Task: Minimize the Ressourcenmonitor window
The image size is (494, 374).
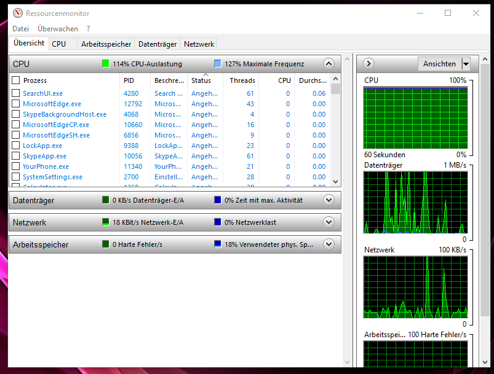Action: [420, 13]
